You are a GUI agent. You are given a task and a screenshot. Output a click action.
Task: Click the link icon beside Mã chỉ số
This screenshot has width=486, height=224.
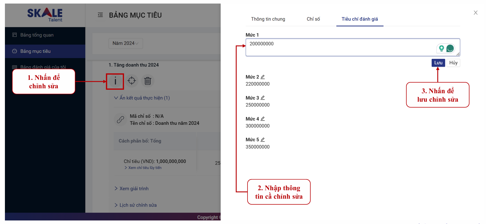[x=120, y=120]
